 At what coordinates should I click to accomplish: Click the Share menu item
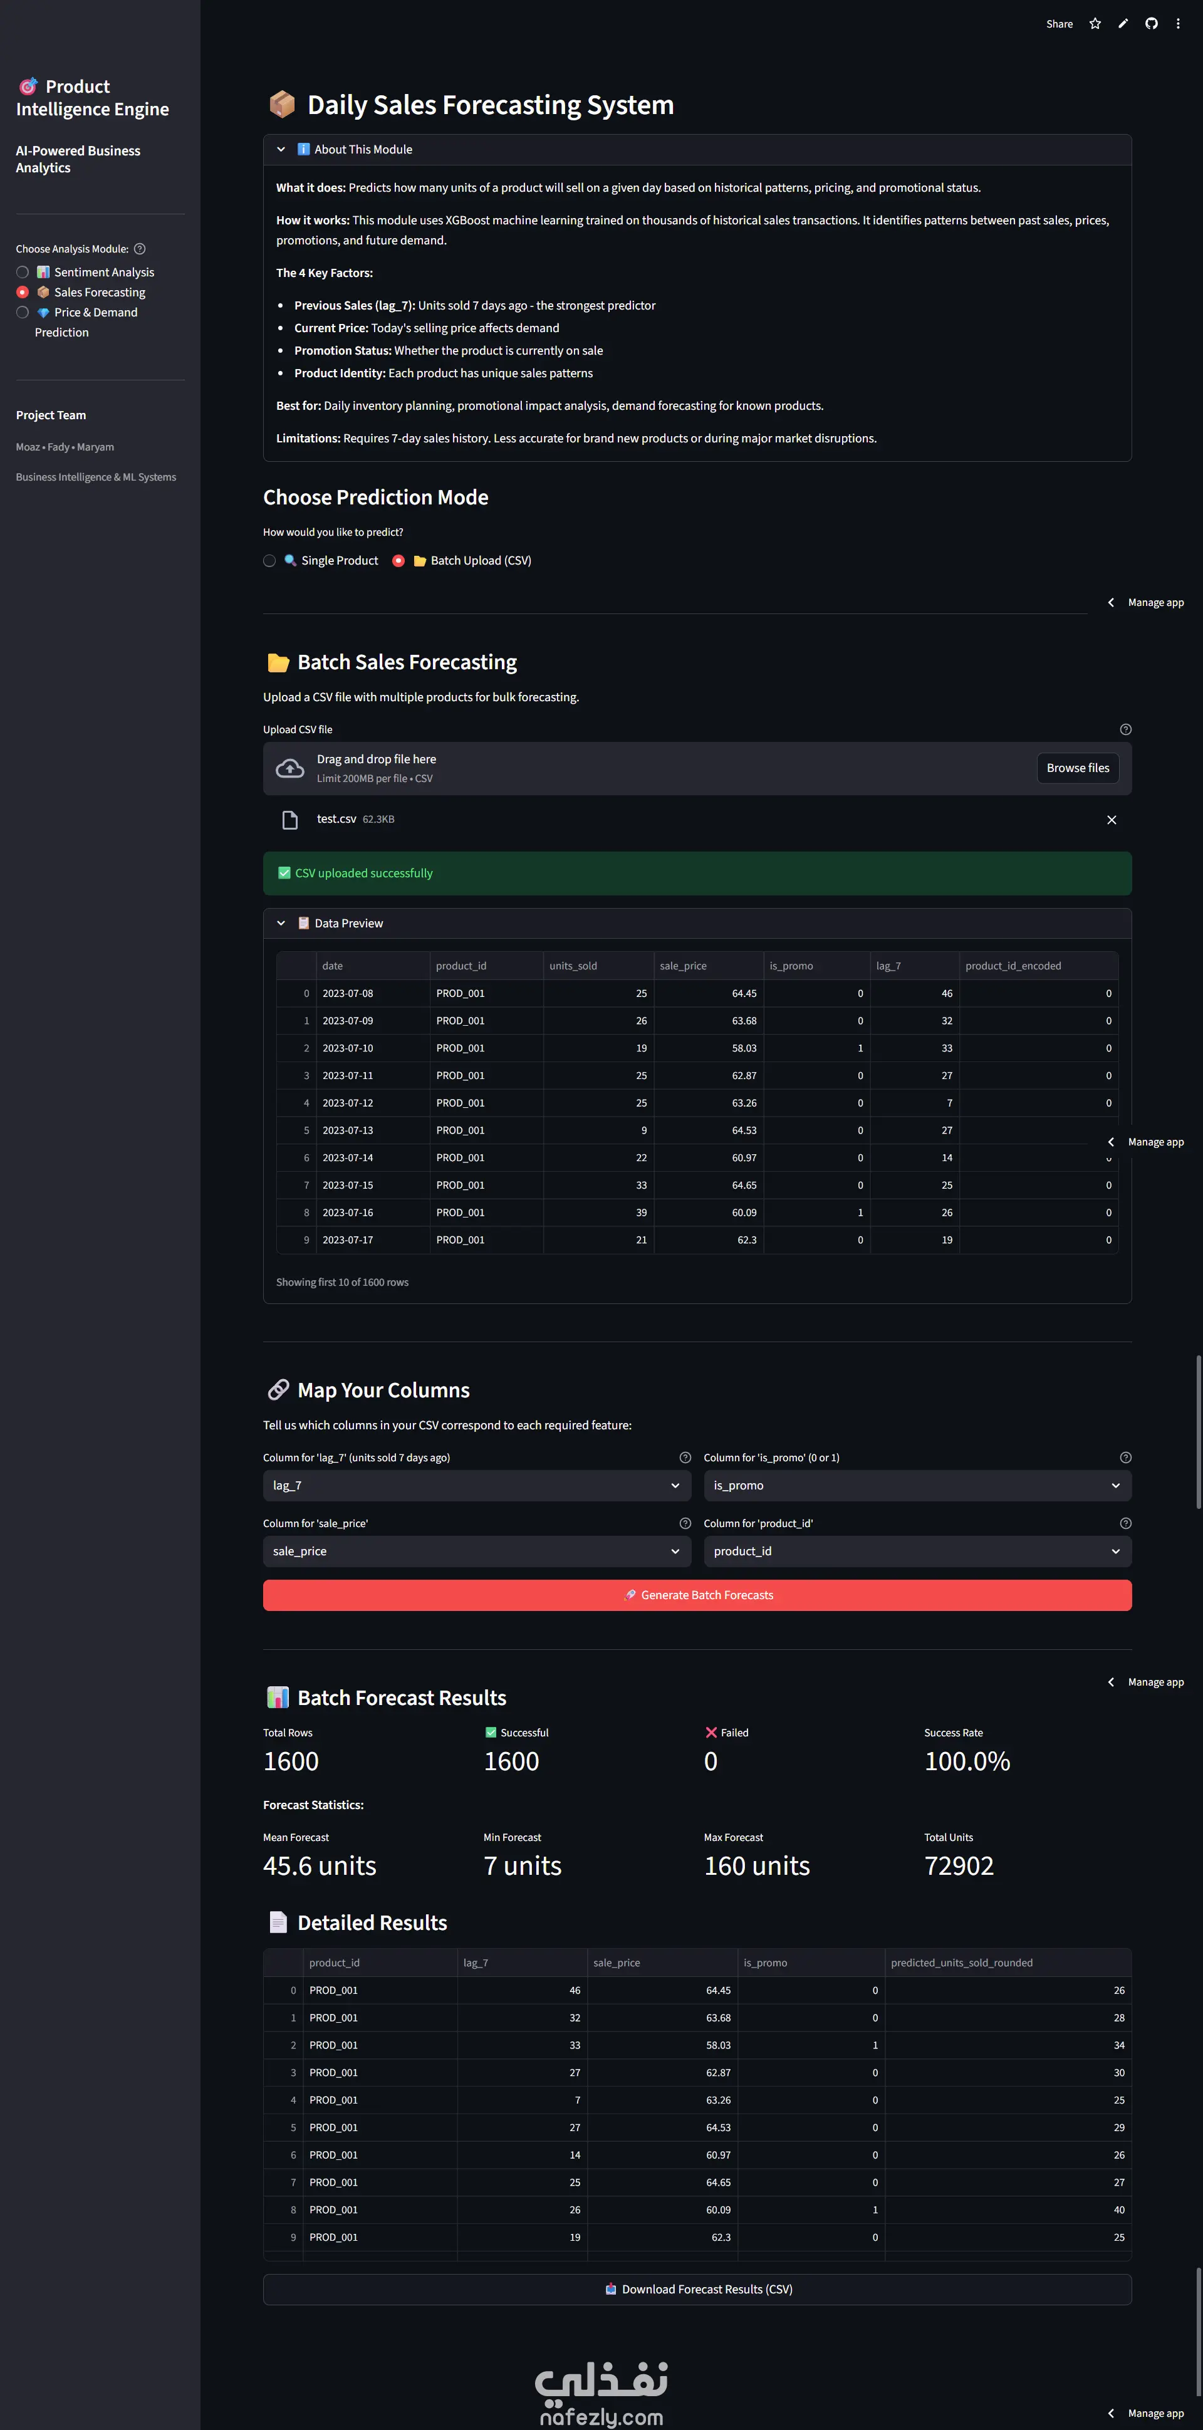(1059, 24)
